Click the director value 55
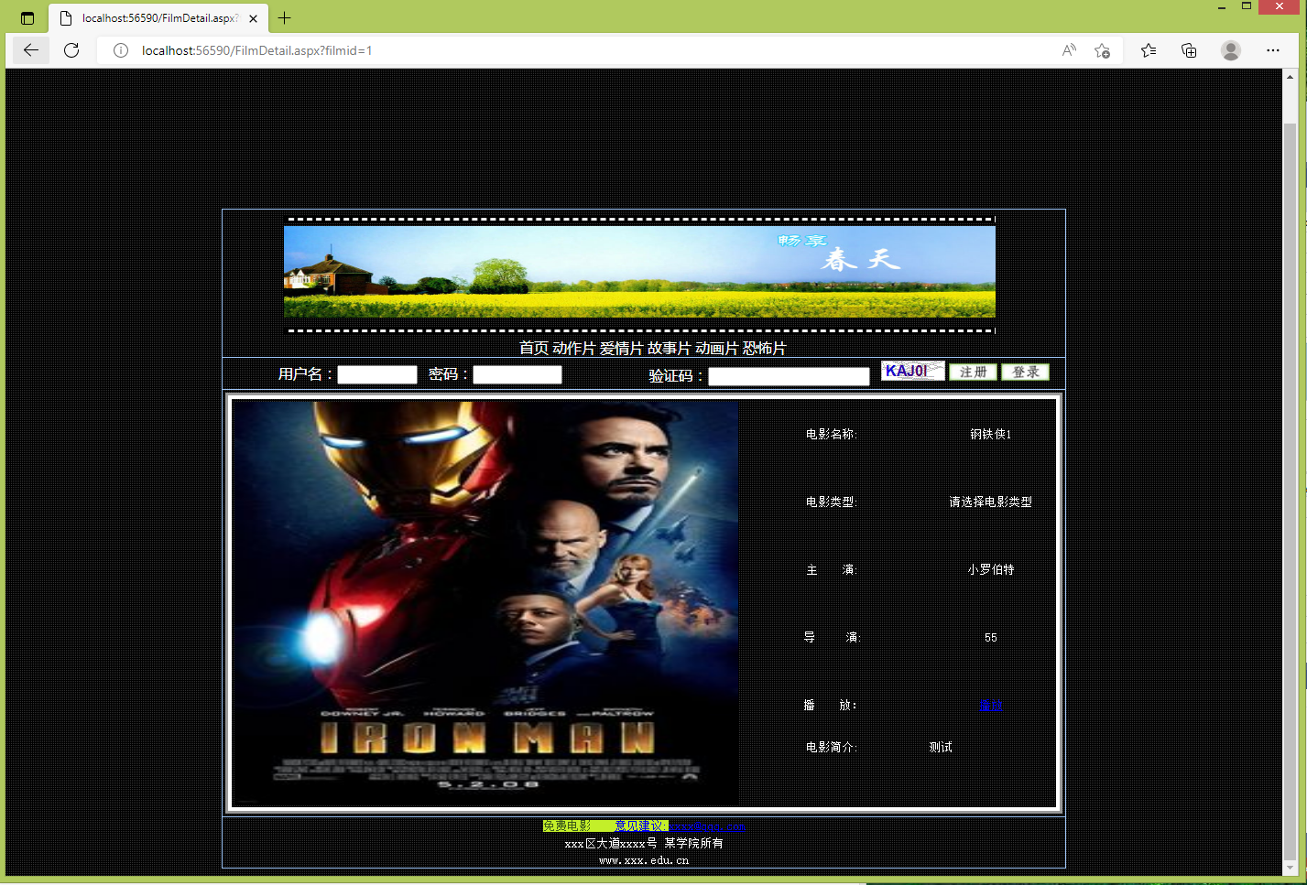The width and height of the screenshot is (1307, 885). pyautogui.click(x=991, y=637)
